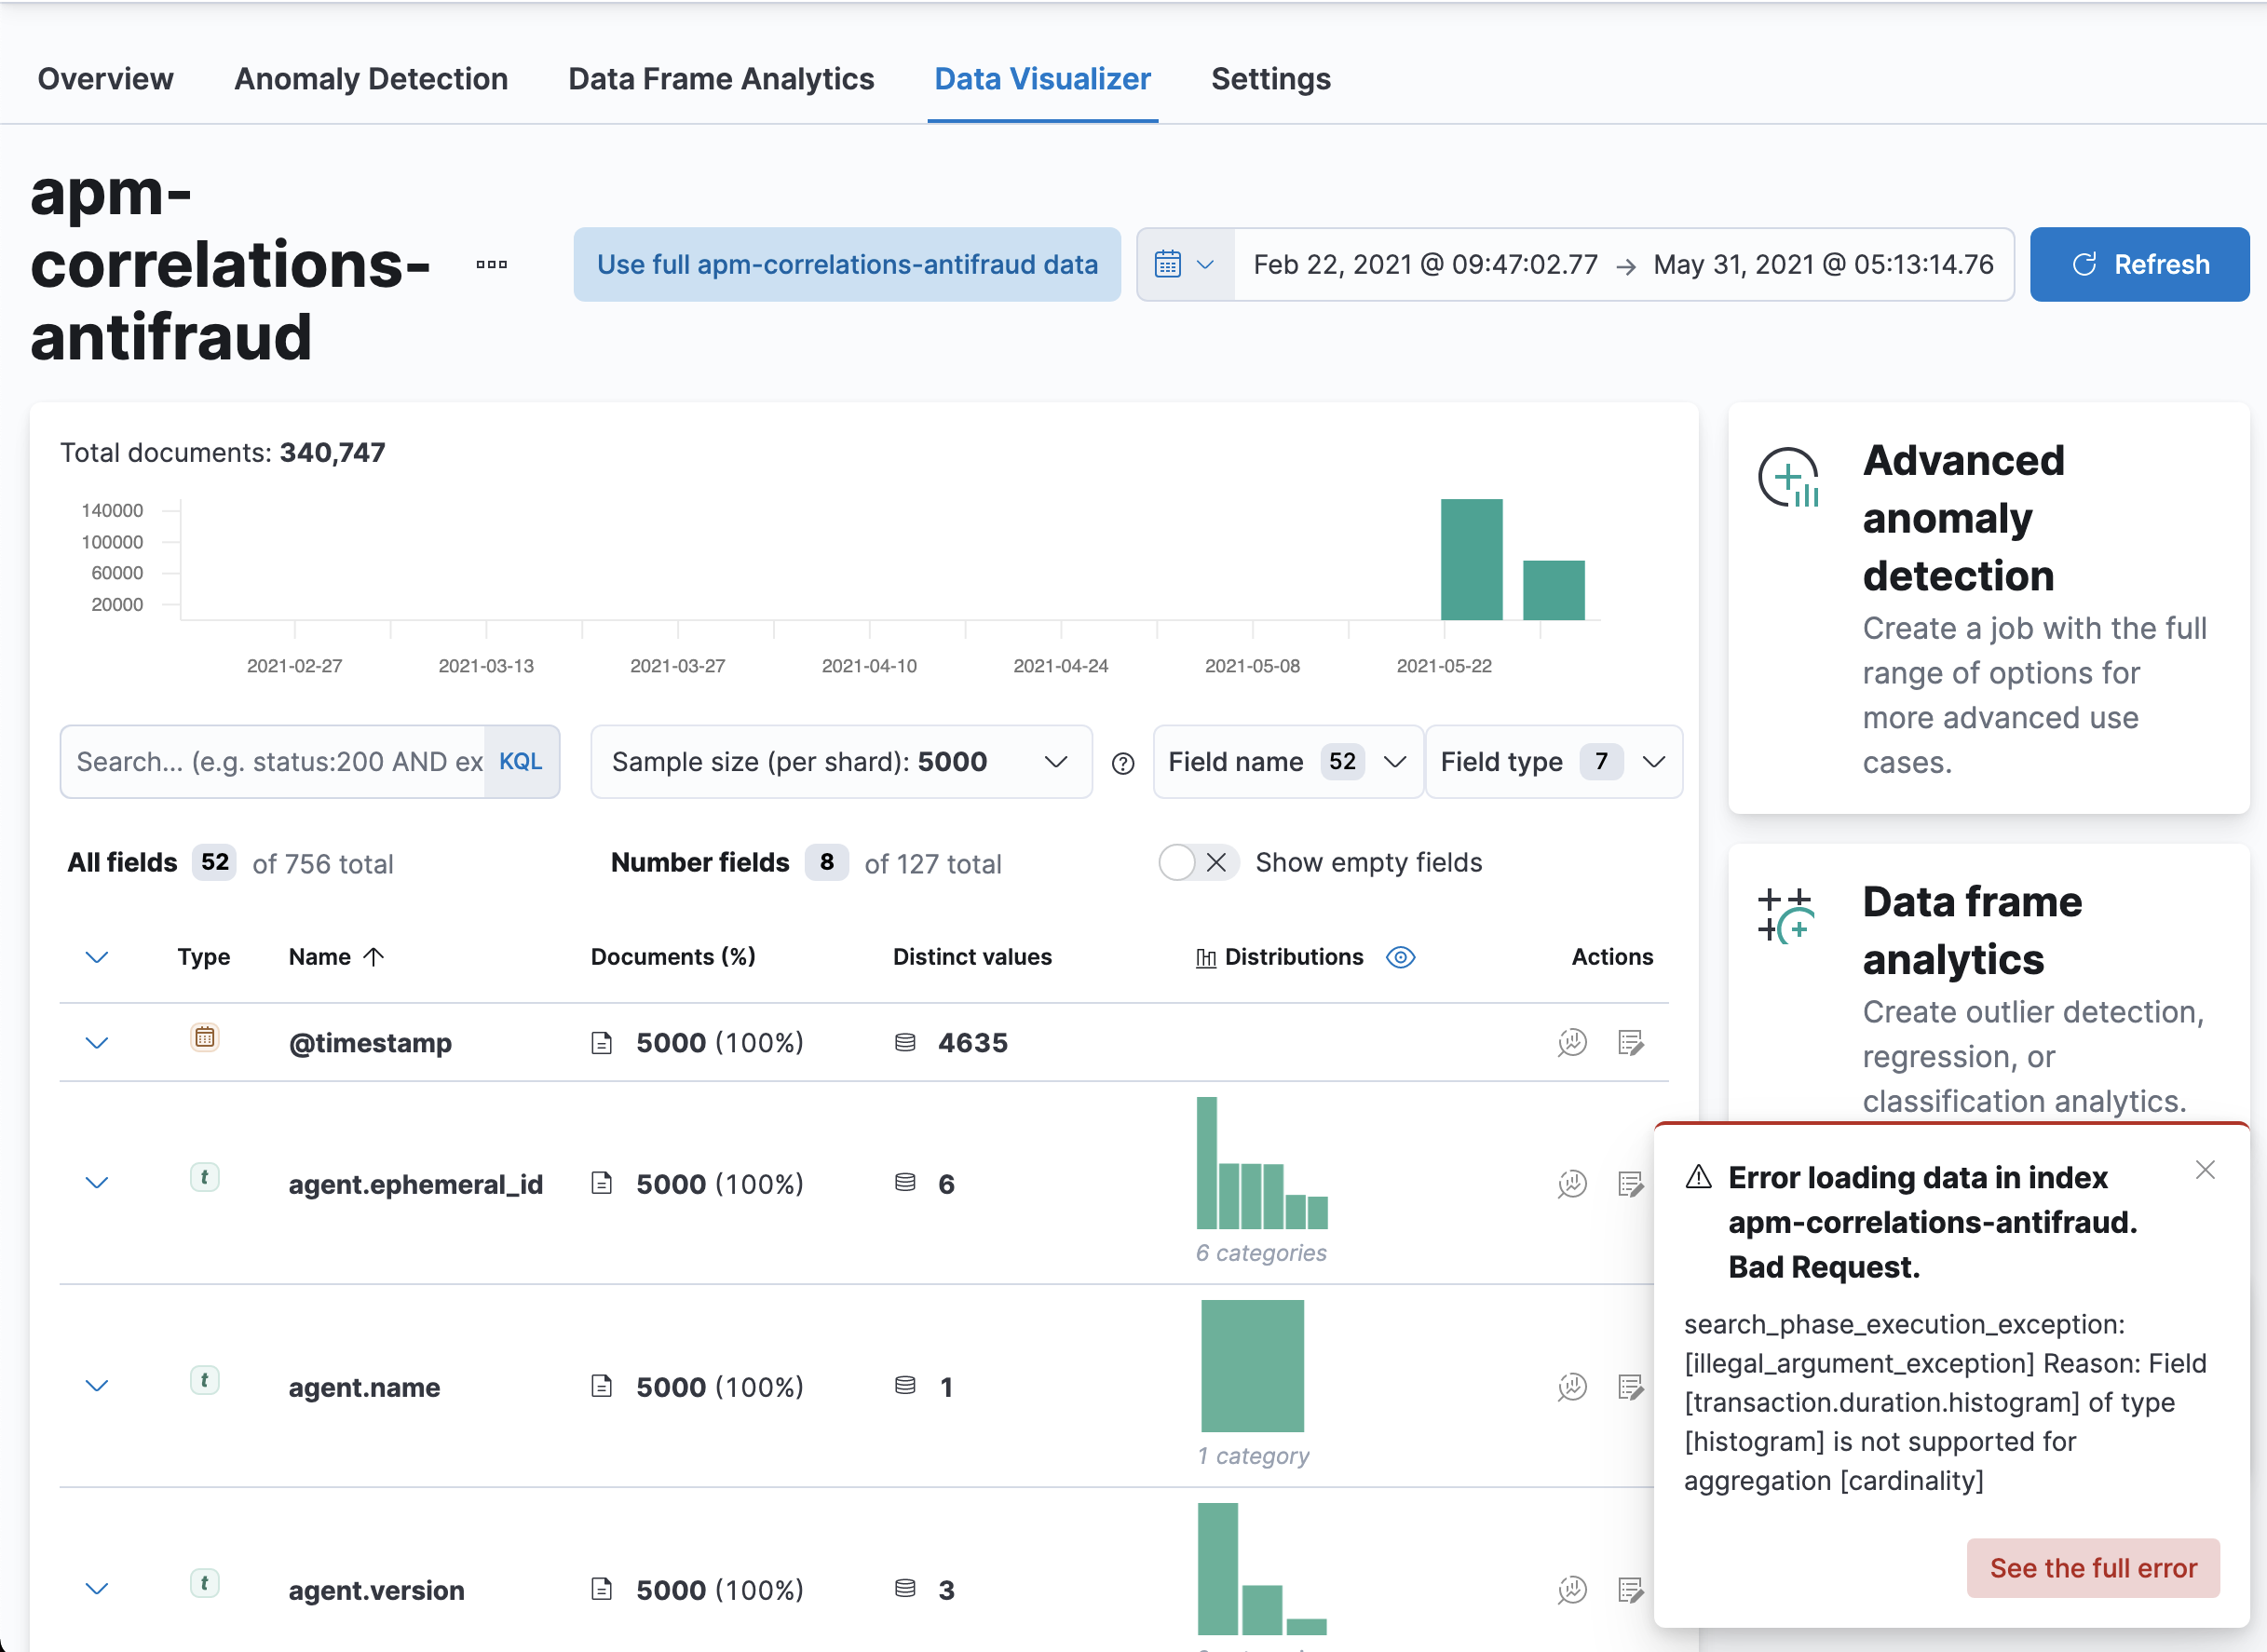Image resolution: width=2267 pixels, height=1652 pixels.
Task: Open the Settings tab
Action: pyautogui.click(x=1270, y=79)
